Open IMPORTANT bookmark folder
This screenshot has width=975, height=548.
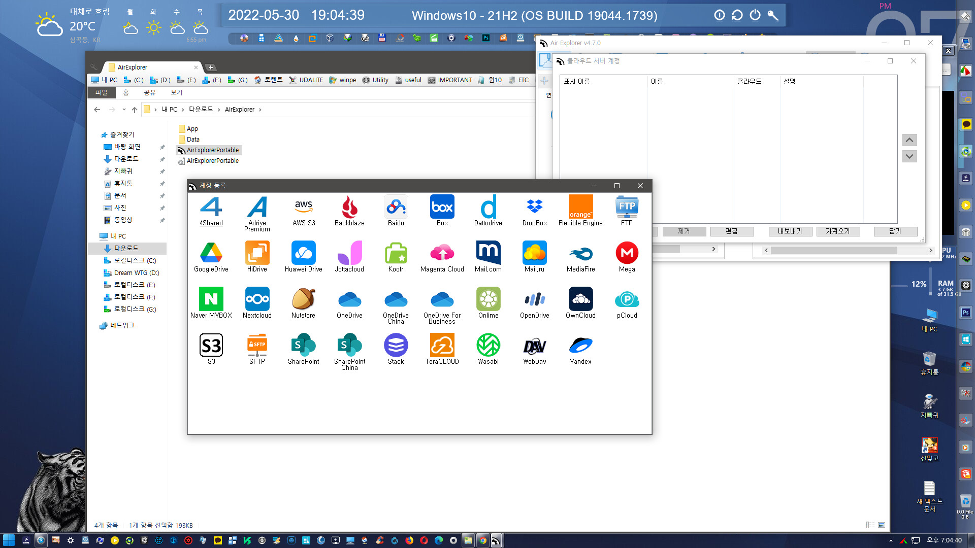click(449, 80)
